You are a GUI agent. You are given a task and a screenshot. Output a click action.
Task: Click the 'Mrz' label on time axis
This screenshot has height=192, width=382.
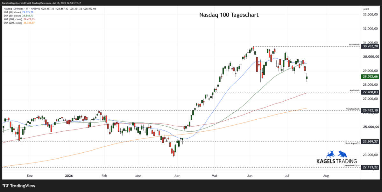pos(138,175)
